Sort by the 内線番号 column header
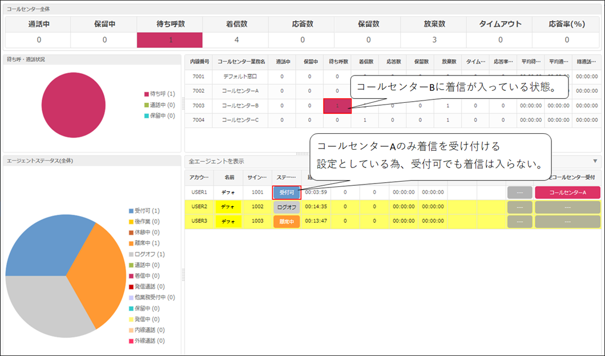Screen dimensions: 605x356 [x=199, y=62]
